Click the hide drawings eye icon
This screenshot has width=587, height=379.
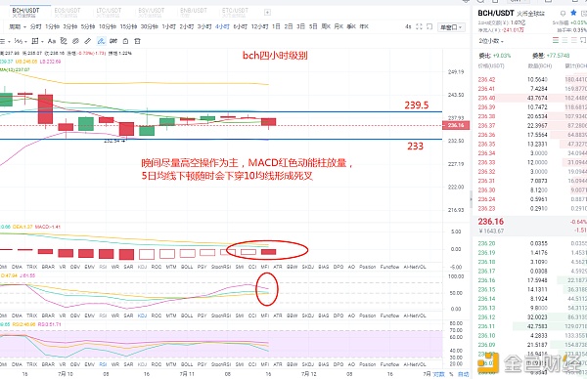tap(75, 41)
